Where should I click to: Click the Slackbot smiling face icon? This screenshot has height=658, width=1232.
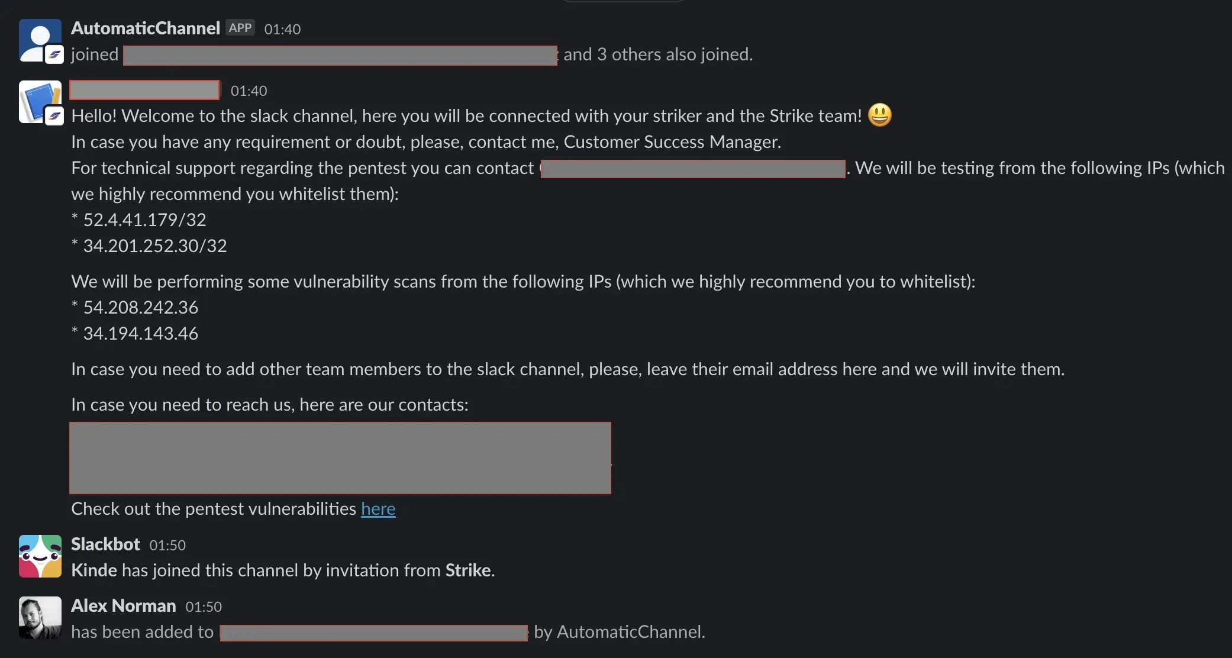(x=39, y=556)
